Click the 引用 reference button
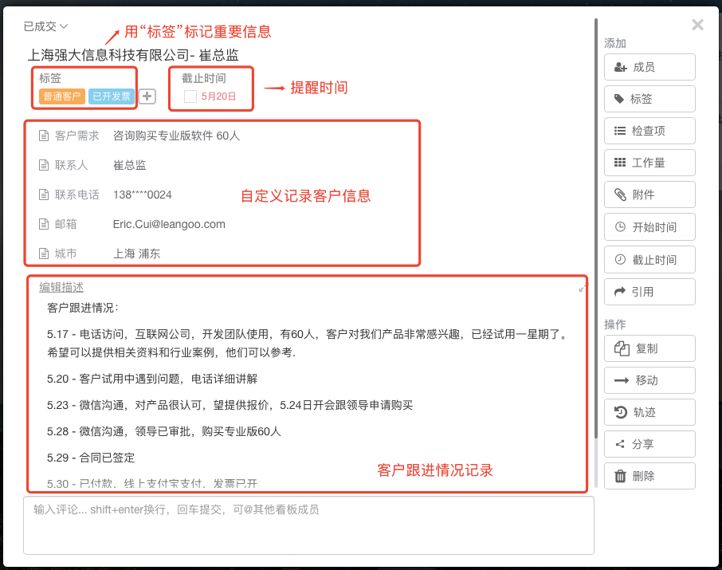This screenshot has height=570, width=722. coord(649,292)
